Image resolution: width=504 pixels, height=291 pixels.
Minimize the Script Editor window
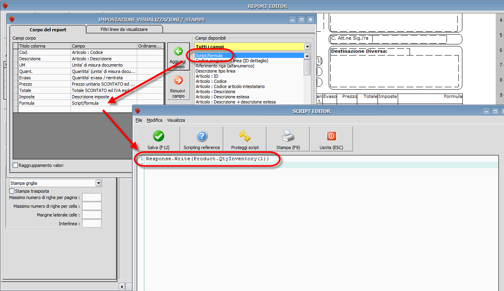[486, 111]
